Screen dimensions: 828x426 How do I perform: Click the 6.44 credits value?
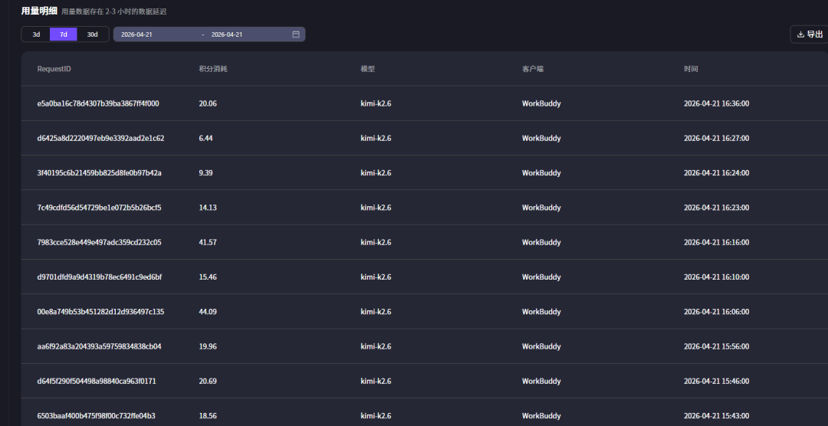coord(206,139)
